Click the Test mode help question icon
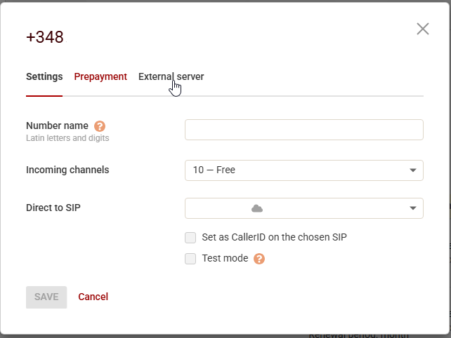451x338 pixels. click(x=259, y=259)
